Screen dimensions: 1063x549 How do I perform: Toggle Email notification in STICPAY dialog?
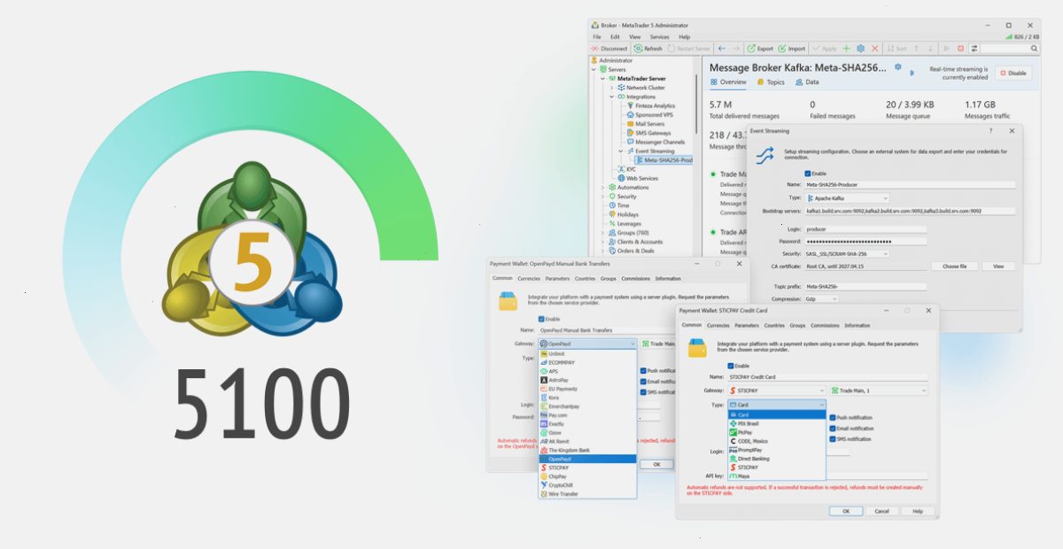point(833,429)
